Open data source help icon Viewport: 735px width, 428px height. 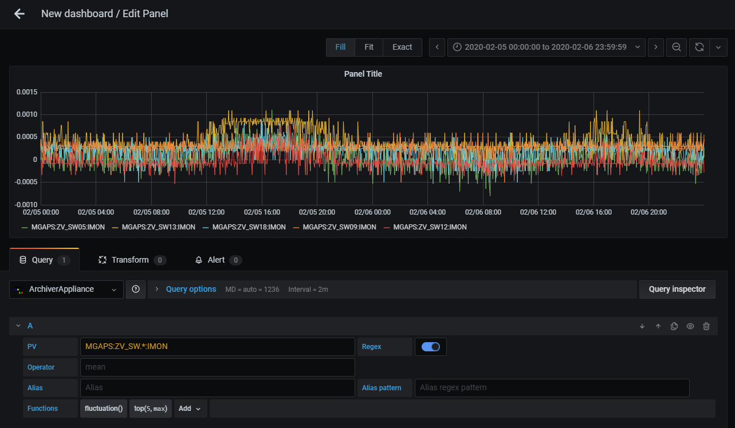click(136, 290)
